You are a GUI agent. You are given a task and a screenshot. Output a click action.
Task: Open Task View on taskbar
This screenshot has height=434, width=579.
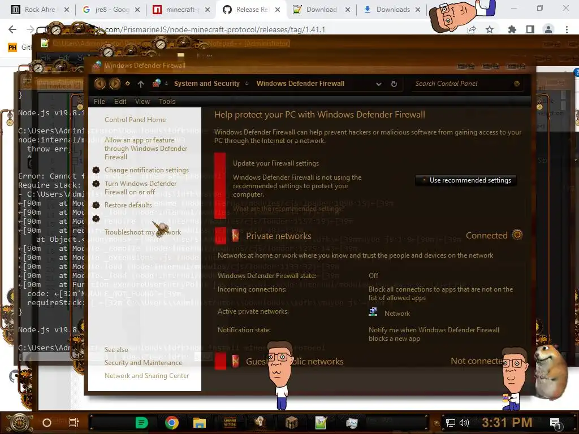coord(74,423)
